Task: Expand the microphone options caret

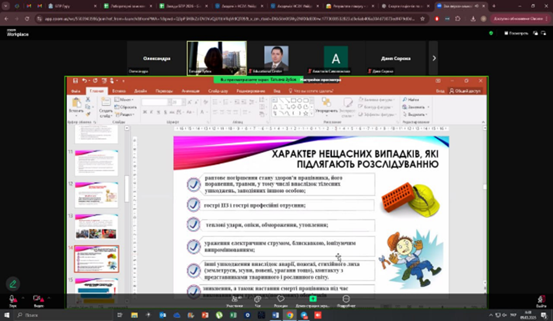Action: pyautogui.click(x=22, y=298)
